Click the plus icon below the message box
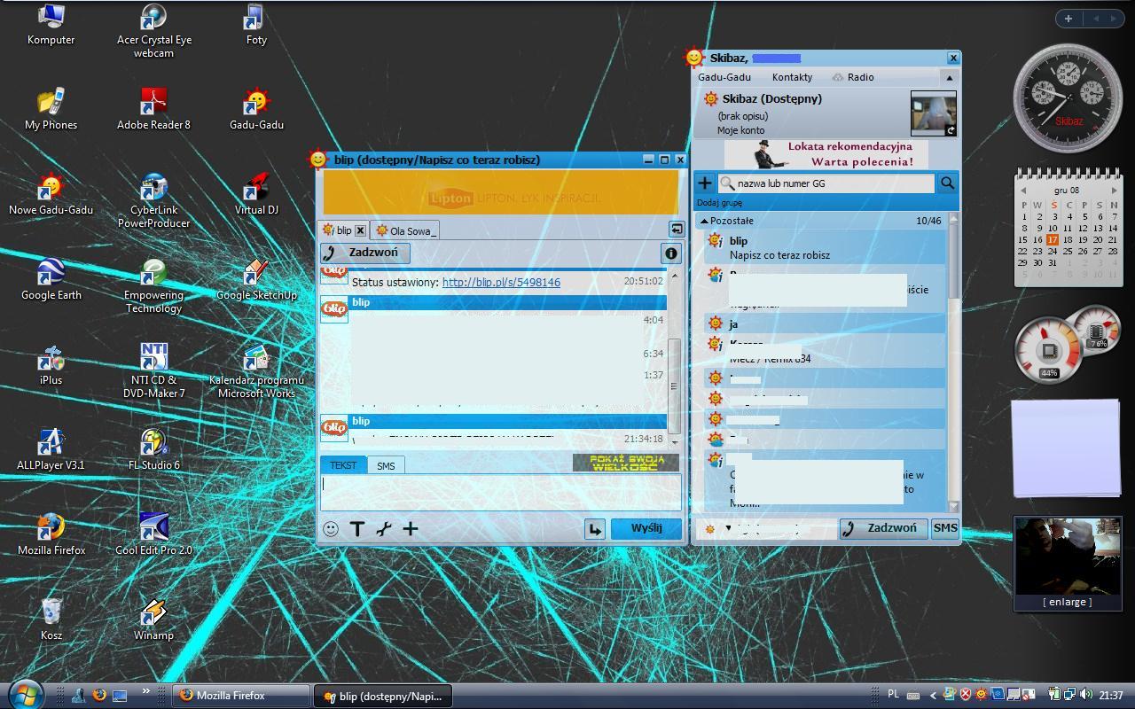Image resolution: width=1135 pixels, height=709 pixels. pos(411,529)
